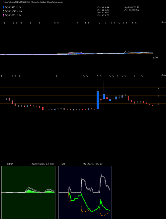Click the Pre C: 1.72 value
The height and width of the screenshot is (219, 166).
103,15
